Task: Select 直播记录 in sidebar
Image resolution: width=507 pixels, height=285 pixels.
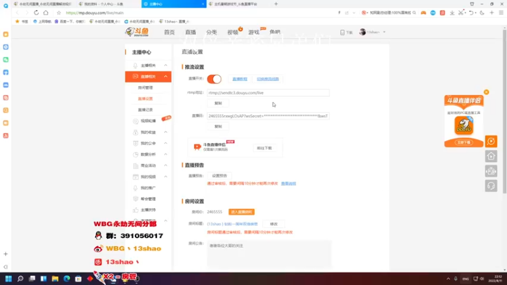Action: pos(145,110)
